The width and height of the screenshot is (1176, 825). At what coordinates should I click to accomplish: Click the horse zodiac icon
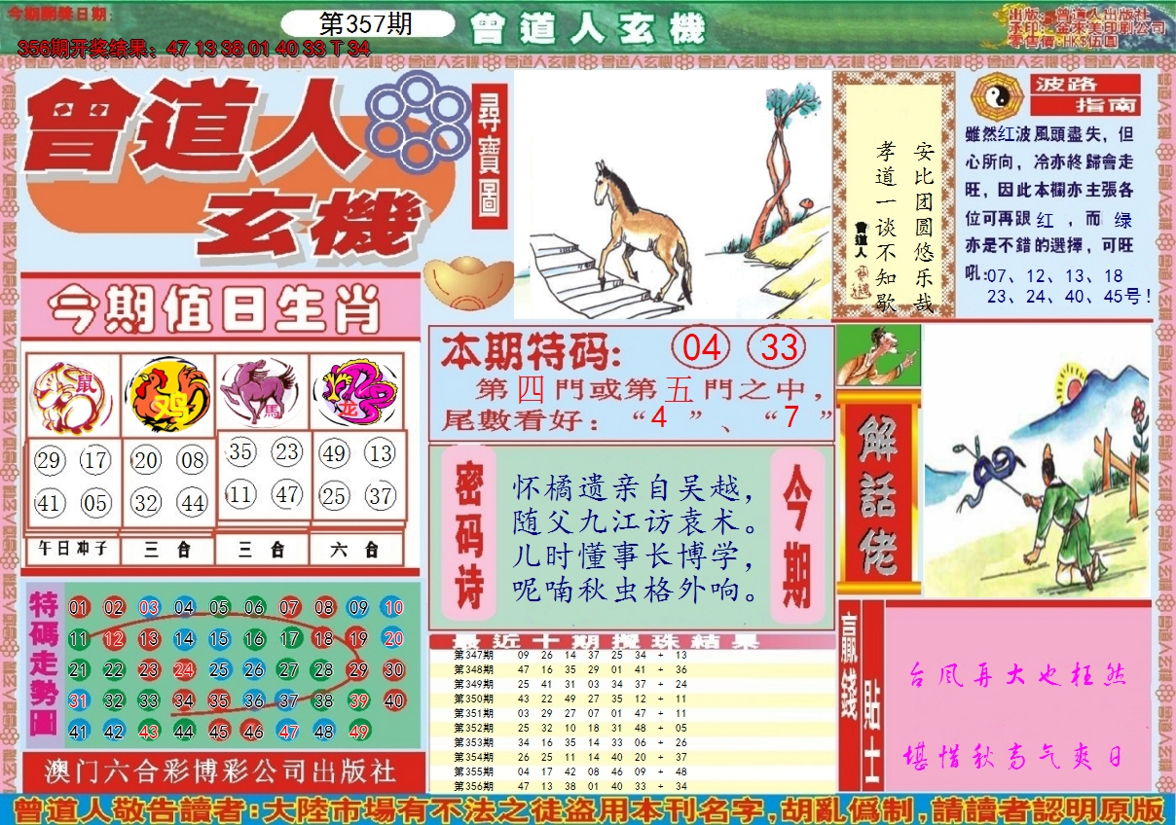point(261,393)
